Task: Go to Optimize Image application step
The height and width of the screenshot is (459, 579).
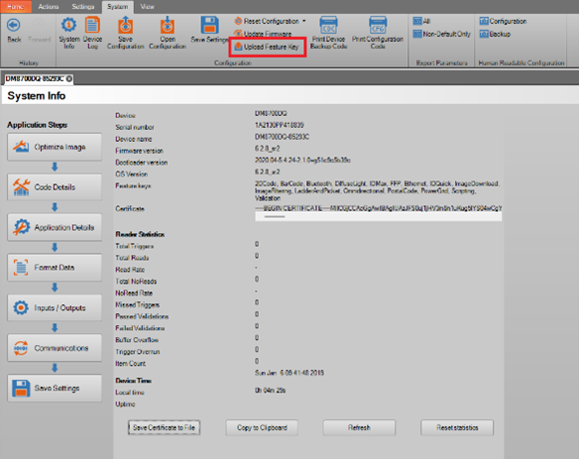Action: click(x=55, y=147)
